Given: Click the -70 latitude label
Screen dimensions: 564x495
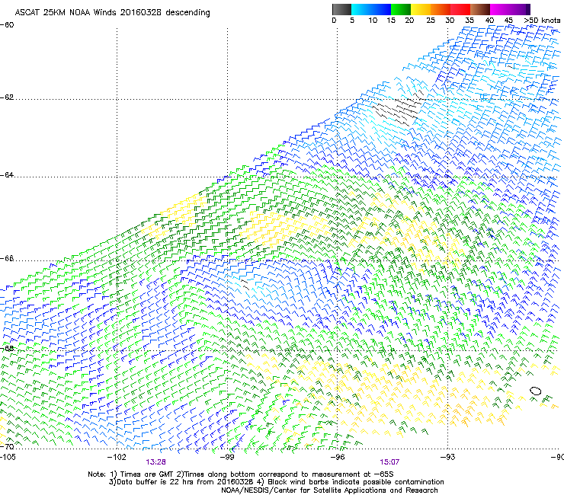Looking at the screenshot, I should 7,447.
